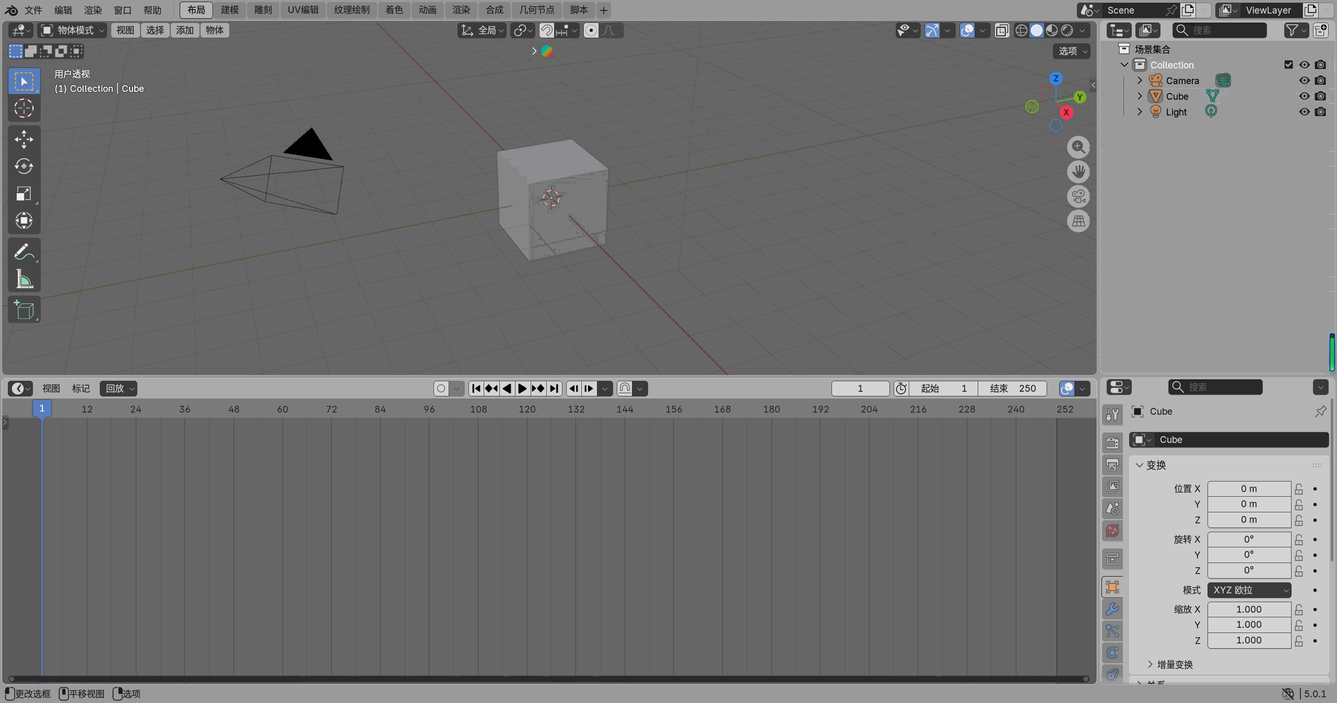
Task: Uncheck the Collection exclude checkbox
Action: tap(1288, 65)
